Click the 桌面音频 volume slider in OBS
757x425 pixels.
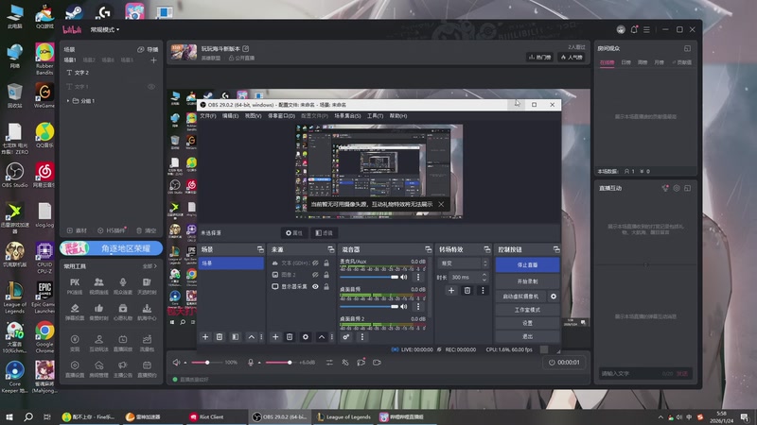[x=369, y=306]
